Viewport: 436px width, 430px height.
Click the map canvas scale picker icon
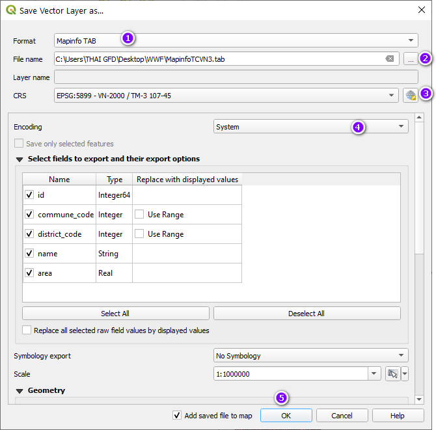click(x=392, y=373)
